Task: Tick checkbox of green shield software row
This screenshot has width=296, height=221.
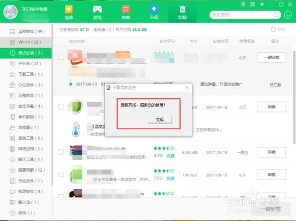Action: click(x=61, y=107)
